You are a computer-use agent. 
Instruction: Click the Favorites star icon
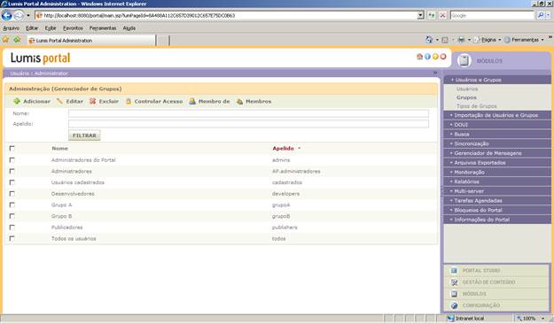[x=5, y=40]
